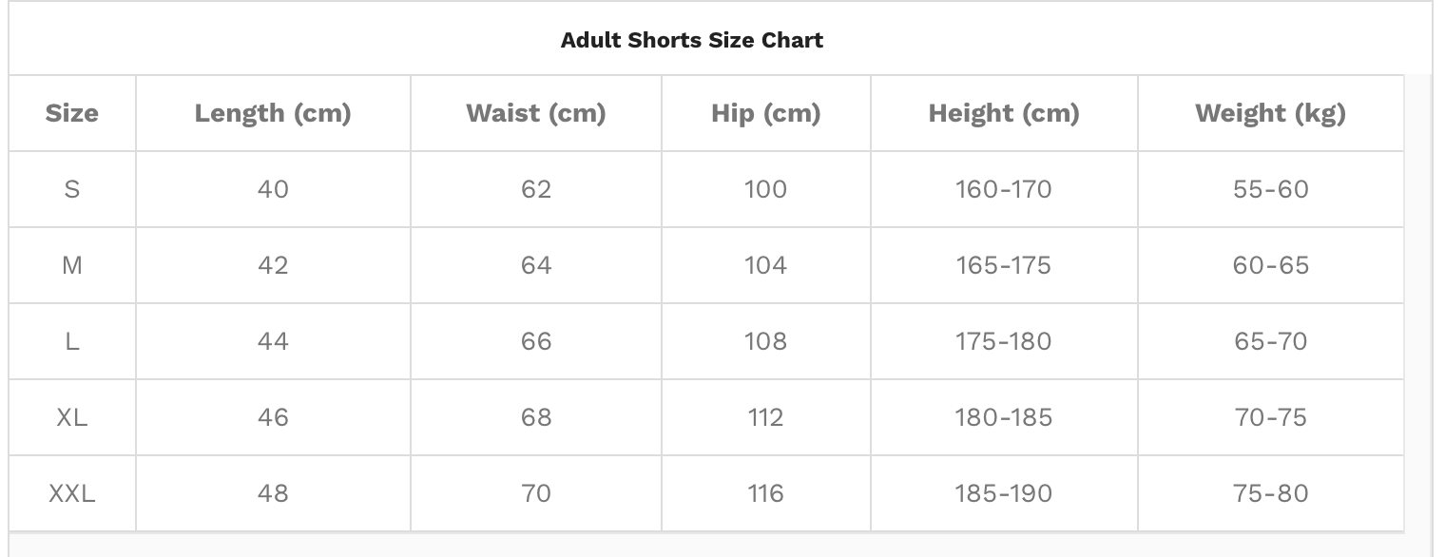This screenshot has height=557, width=1445.
Task: Click the XXL size row label
Action: tap(72, 493)
